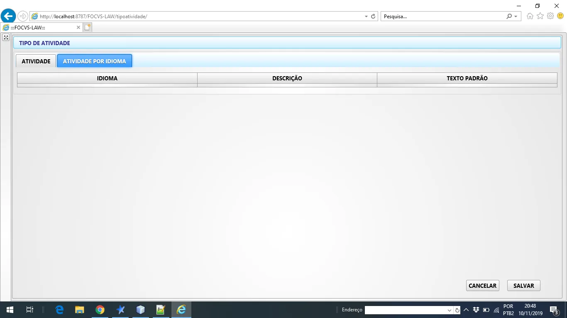Screen dimensions: 567x318
Task: Click the DESCRIÇÃO column header
Action: 287,78
